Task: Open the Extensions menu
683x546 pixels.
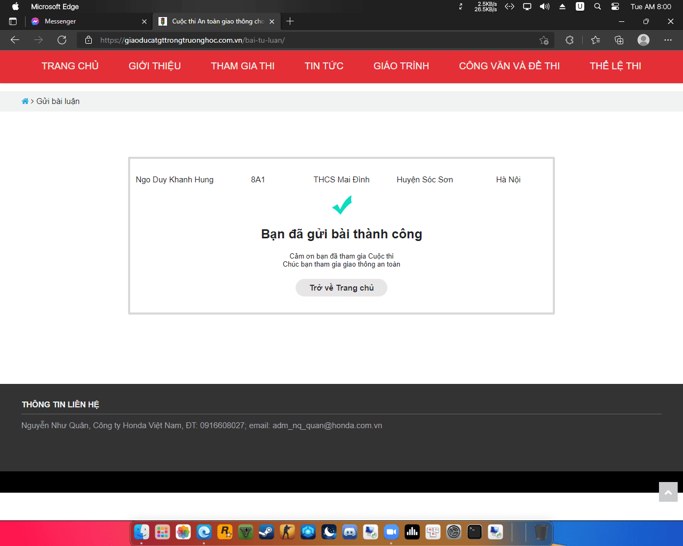Action: point(569,40)
